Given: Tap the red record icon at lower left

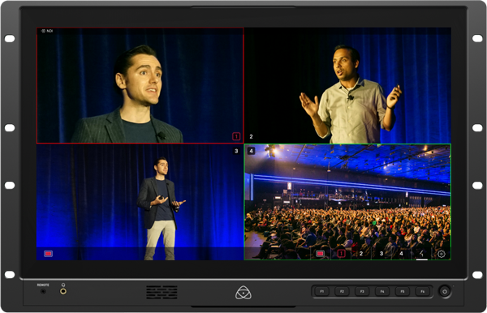Looking at the screenshot, I should pyautogui.click(x=48, y=254).
